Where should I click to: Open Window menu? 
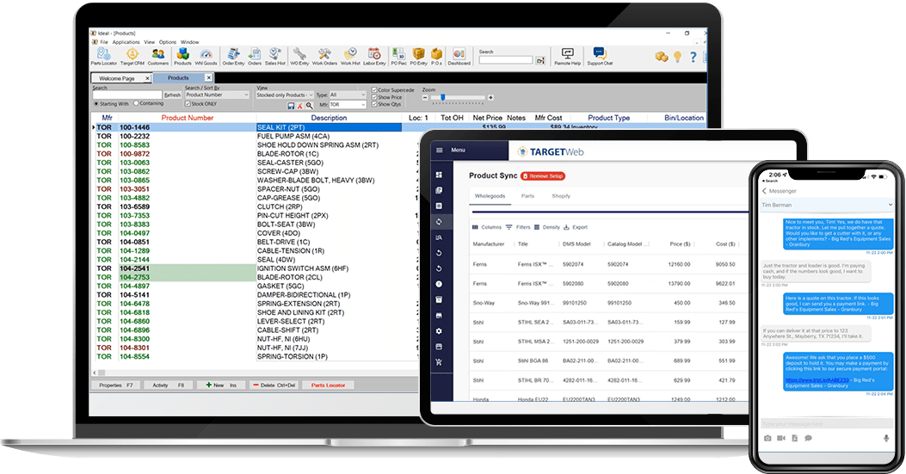[x=189, y=42]
